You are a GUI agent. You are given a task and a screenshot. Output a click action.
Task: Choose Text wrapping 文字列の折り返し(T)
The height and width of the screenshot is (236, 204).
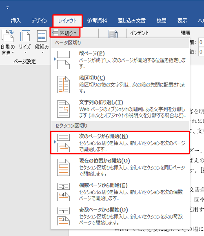[x=120, y=109]
